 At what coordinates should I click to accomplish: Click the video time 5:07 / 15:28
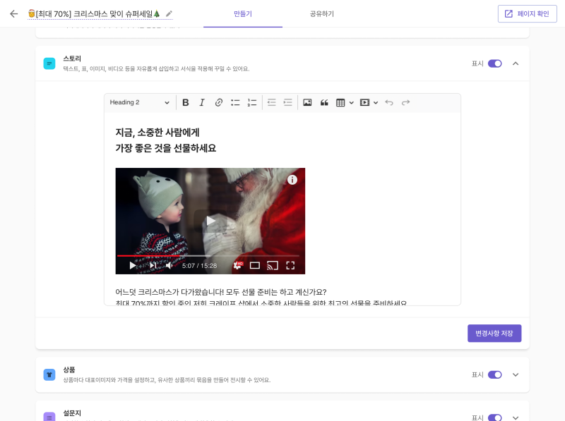click(199, 266)
